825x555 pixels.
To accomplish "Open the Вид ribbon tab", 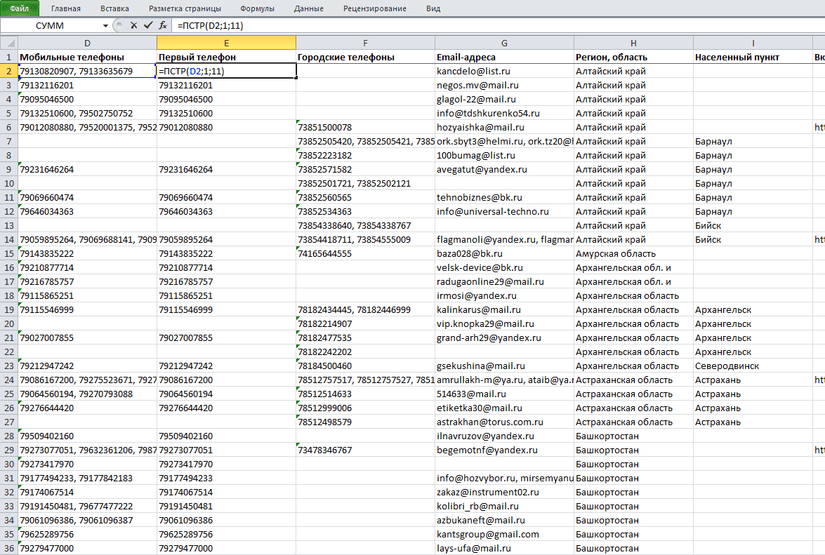I will pyautogui.click(x=433, y=8).
